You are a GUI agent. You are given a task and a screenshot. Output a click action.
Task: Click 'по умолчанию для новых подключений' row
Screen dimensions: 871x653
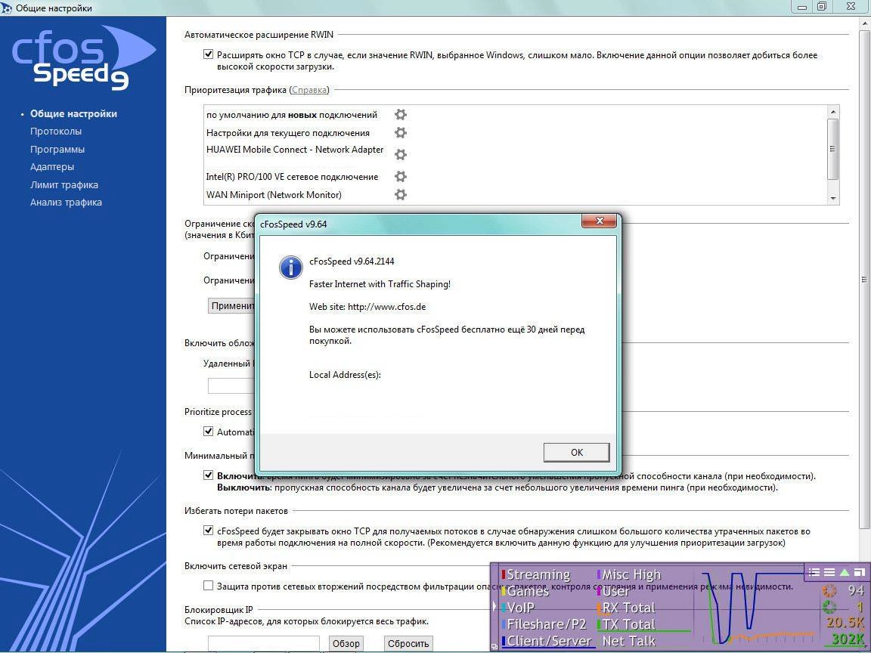[292, 115]
